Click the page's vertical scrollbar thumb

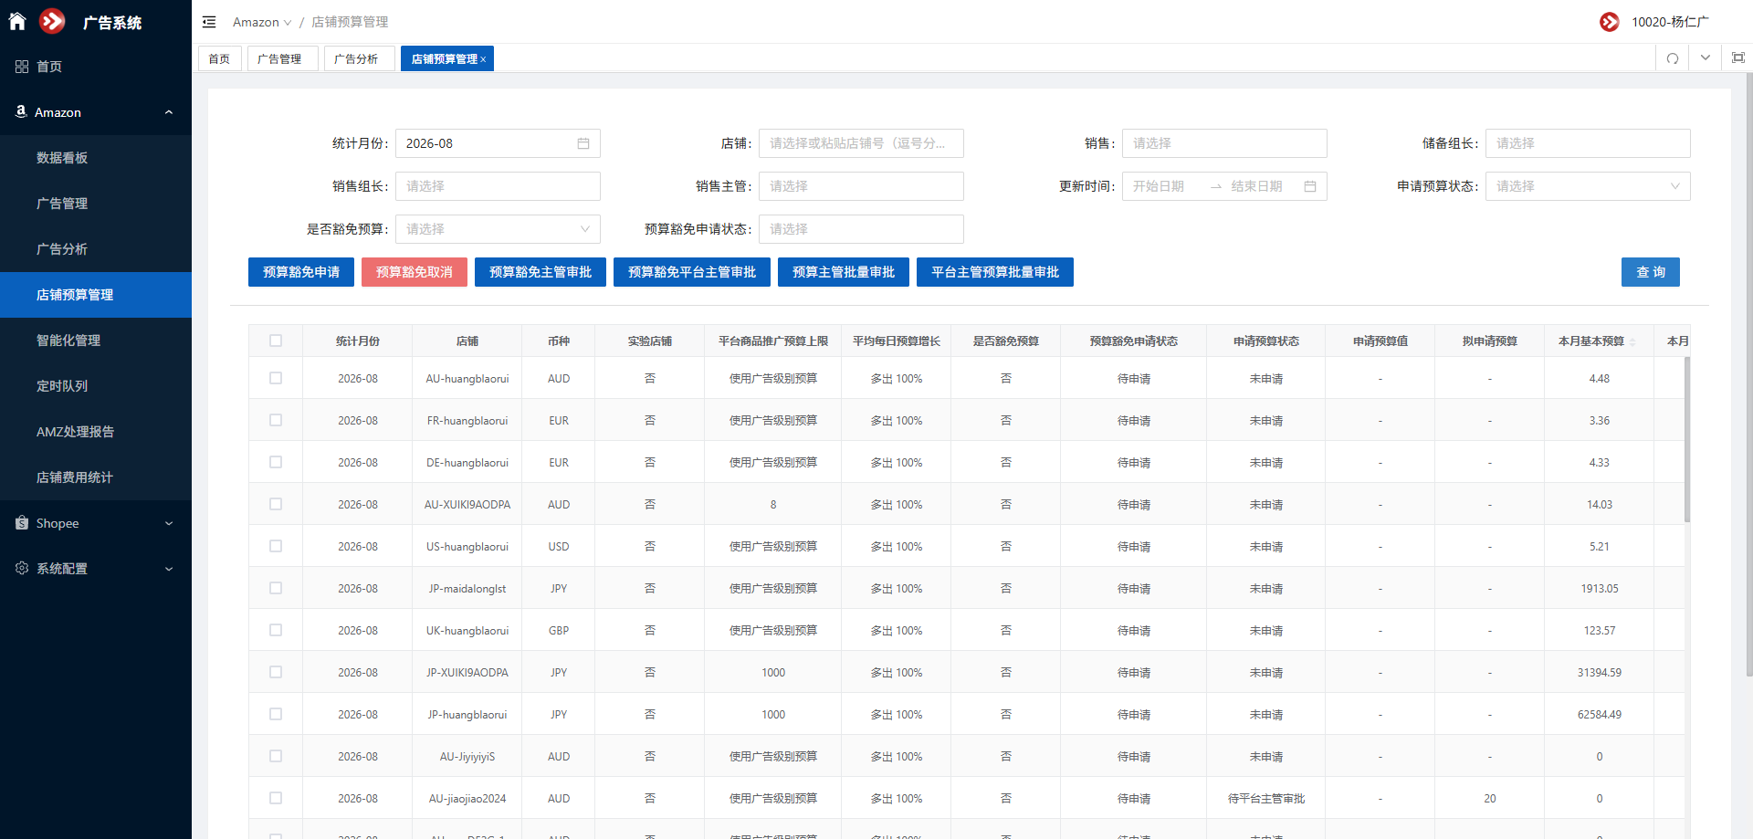(1749, 374)
